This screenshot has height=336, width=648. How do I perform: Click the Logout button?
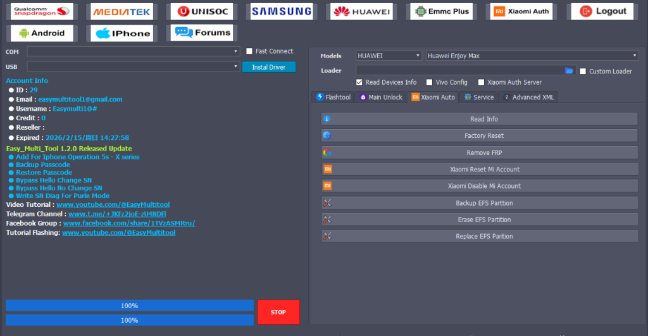602,11
